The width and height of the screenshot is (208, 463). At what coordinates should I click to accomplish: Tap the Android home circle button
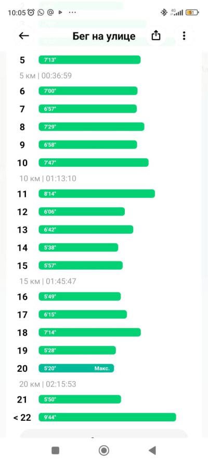coord(103,451)
